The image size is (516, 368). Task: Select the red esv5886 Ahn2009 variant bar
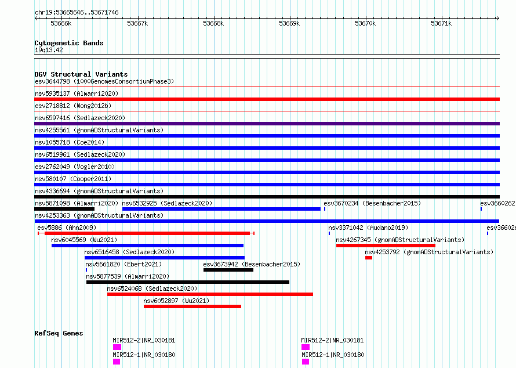pos(146,233)
